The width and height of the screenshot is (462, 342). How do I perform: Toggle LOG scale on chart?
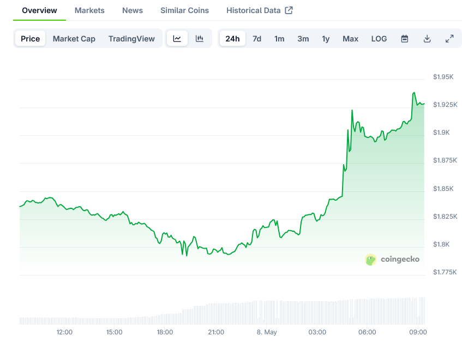[379, 39]
